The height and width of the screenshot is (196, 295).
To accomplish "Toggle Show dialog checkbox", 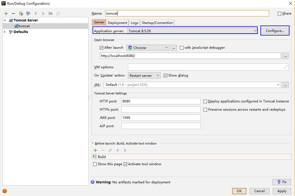I will tap(165, 76).
